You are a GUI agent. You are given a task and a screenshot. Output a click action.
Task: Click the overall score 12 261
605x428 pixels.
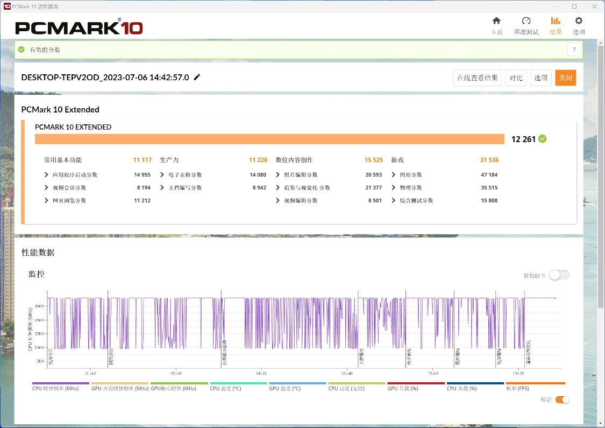tap(523, 139)
